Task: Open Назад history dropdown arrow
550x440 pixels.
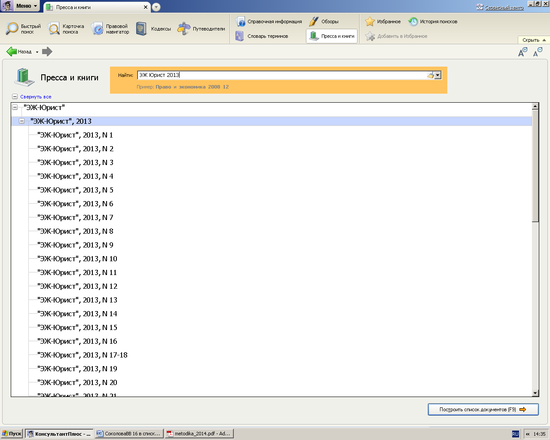Action: 37,52
